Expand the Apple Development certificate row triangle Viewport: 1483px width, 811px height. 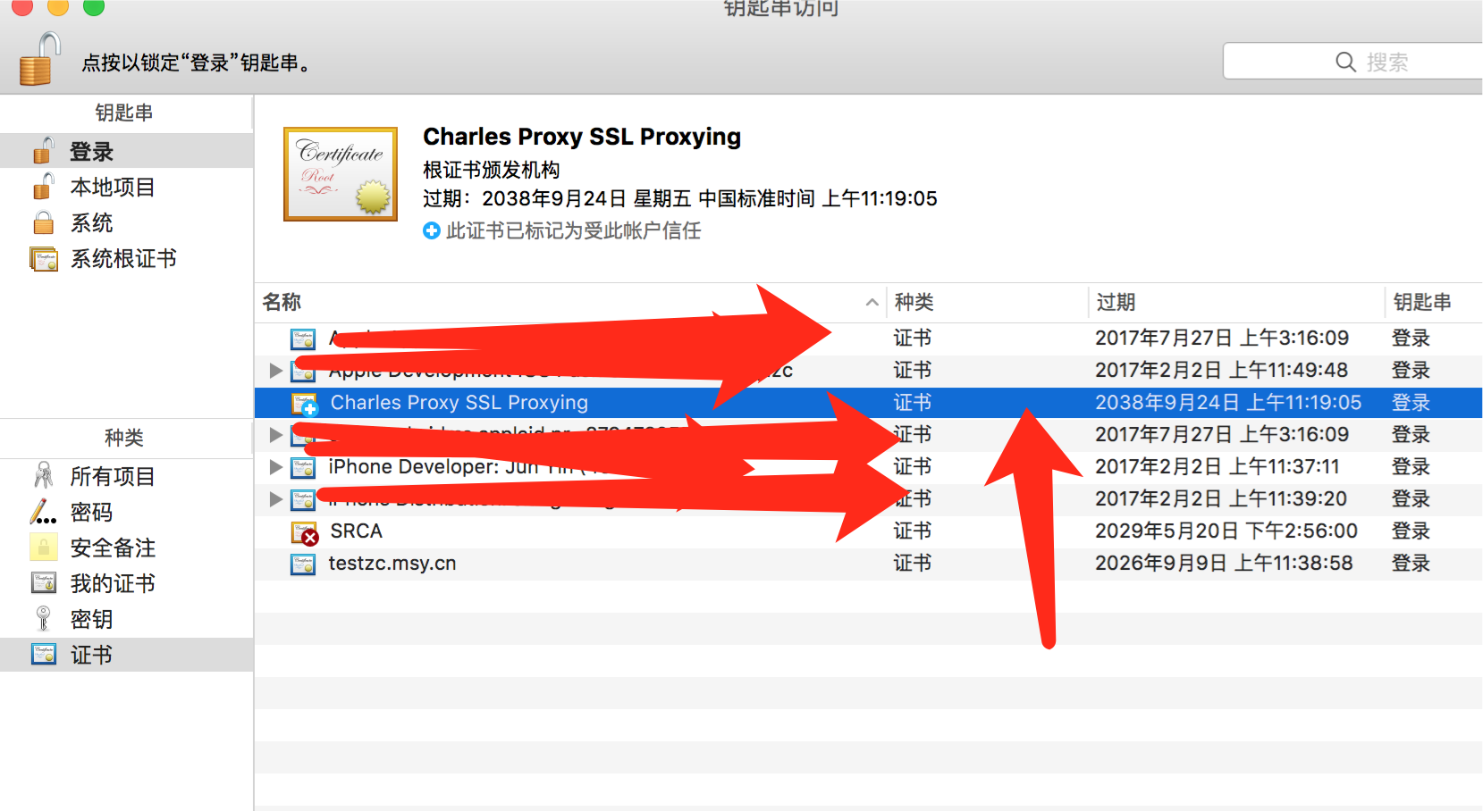point(276,370)
